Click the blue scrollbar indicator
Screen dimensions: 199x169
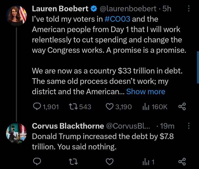(x=198, y=67)
